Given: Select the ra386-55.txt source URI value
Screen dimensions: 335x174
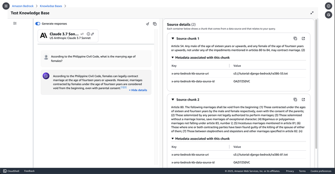Looking at the screenshot, I should tap(260, 73).
